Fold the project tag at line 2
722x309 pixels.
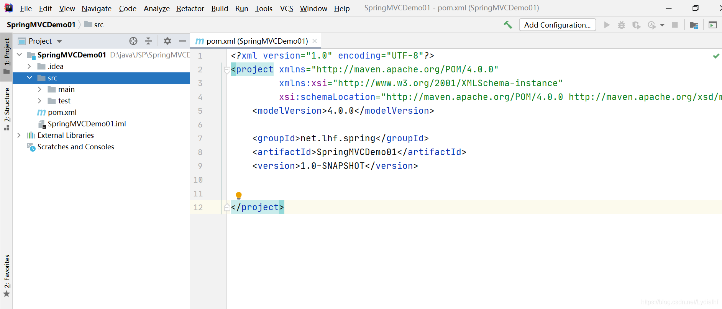pos(226,70)
